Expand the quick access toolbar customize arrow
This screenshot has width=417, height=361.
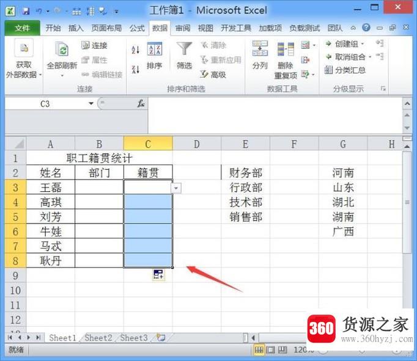pyautogui.click(x=117, y=12)
